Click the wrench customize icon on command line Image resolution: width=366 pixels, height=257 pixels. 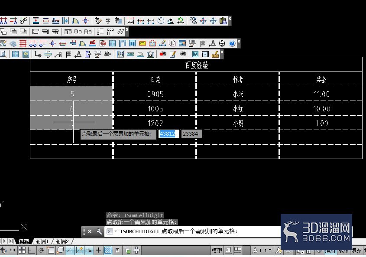click(x=99, y=231)
